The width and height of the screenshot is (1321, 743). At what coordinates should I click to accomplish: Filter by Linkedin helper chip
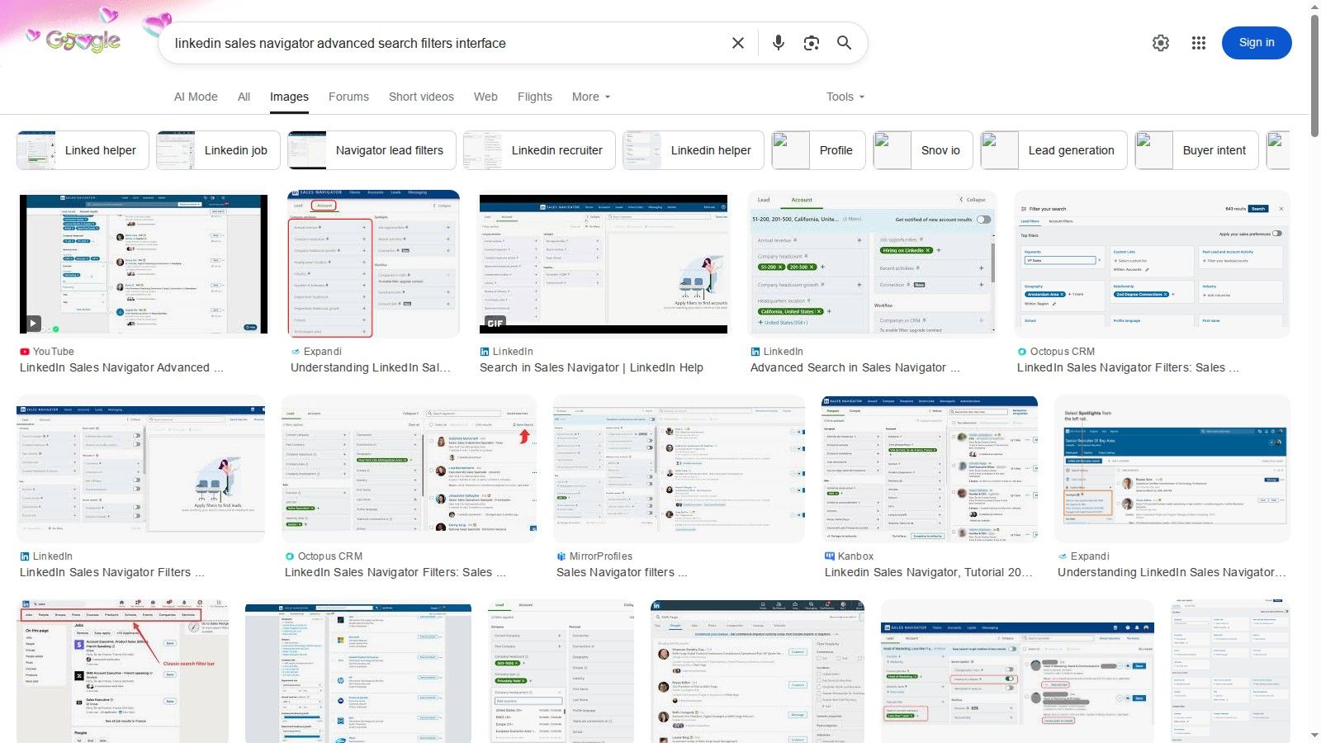point(694,150)
